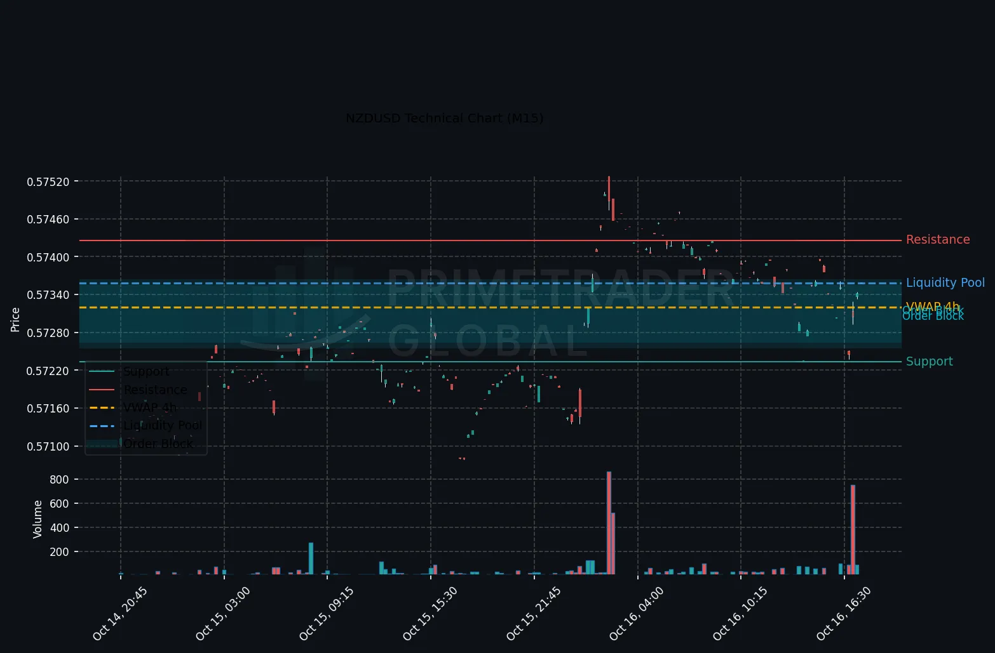Image resolution: width=995 pixels, height=653 pixels.
Task: Click the Oct 15, 15:30 time label
Action: point(430,614)
